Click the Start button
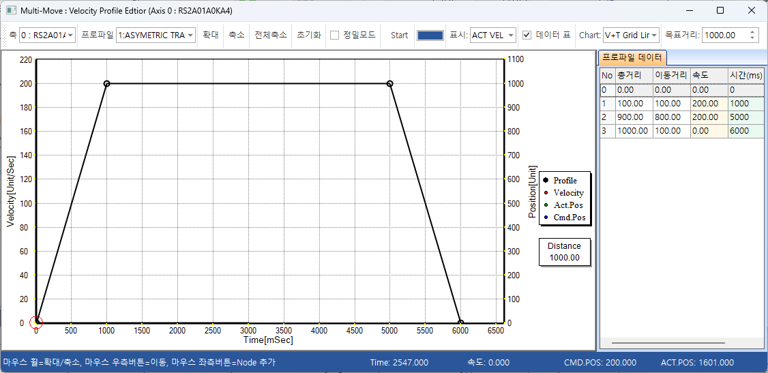This screenshot has height=373, width=768. coord(399,35)
